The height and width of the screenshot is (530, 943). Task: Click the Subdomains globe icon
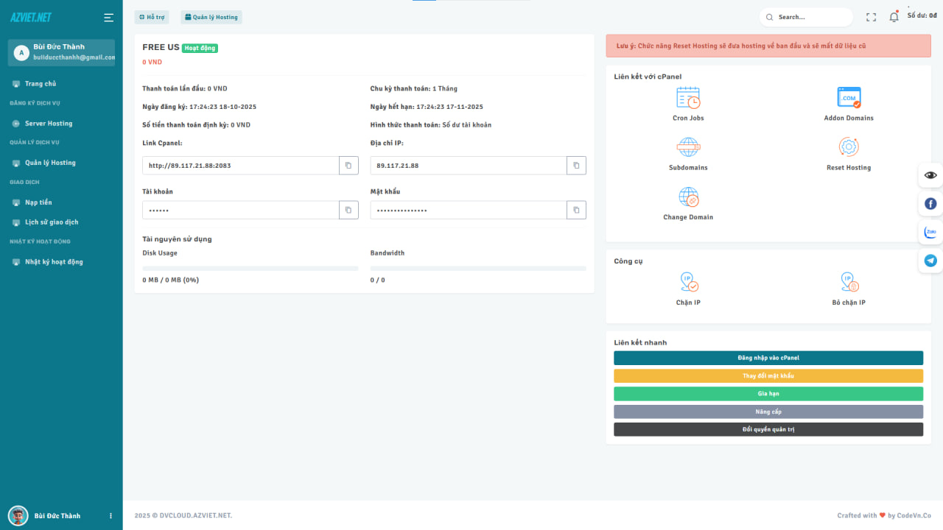(x=688, y=147)
